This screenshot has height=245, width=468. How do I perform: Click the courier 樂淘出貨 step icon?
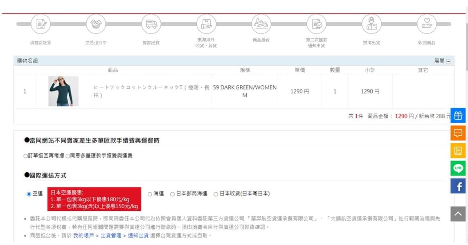371,24
